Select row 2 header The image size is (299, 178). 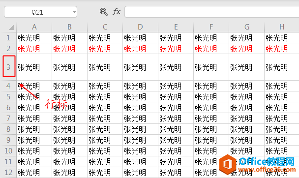[8, 49]
